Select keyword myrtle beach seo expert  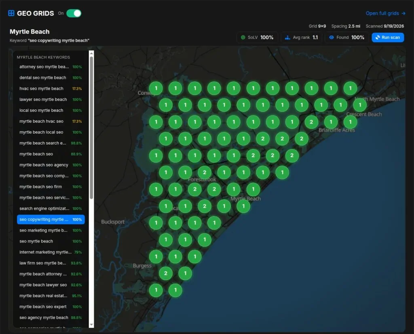(x=51, y=306)
